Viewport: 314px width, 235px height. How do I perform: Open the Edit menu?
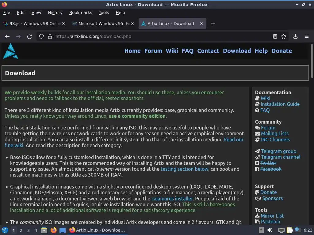[21, 13]
